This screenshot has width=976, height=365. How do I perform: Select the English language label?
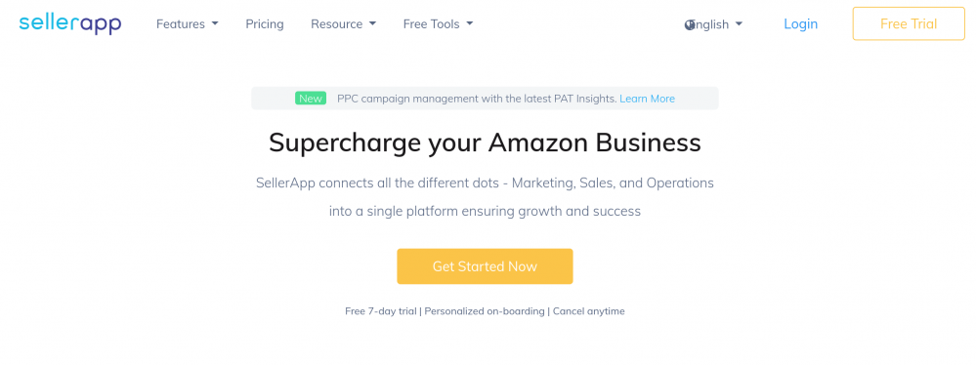(709, 24)
